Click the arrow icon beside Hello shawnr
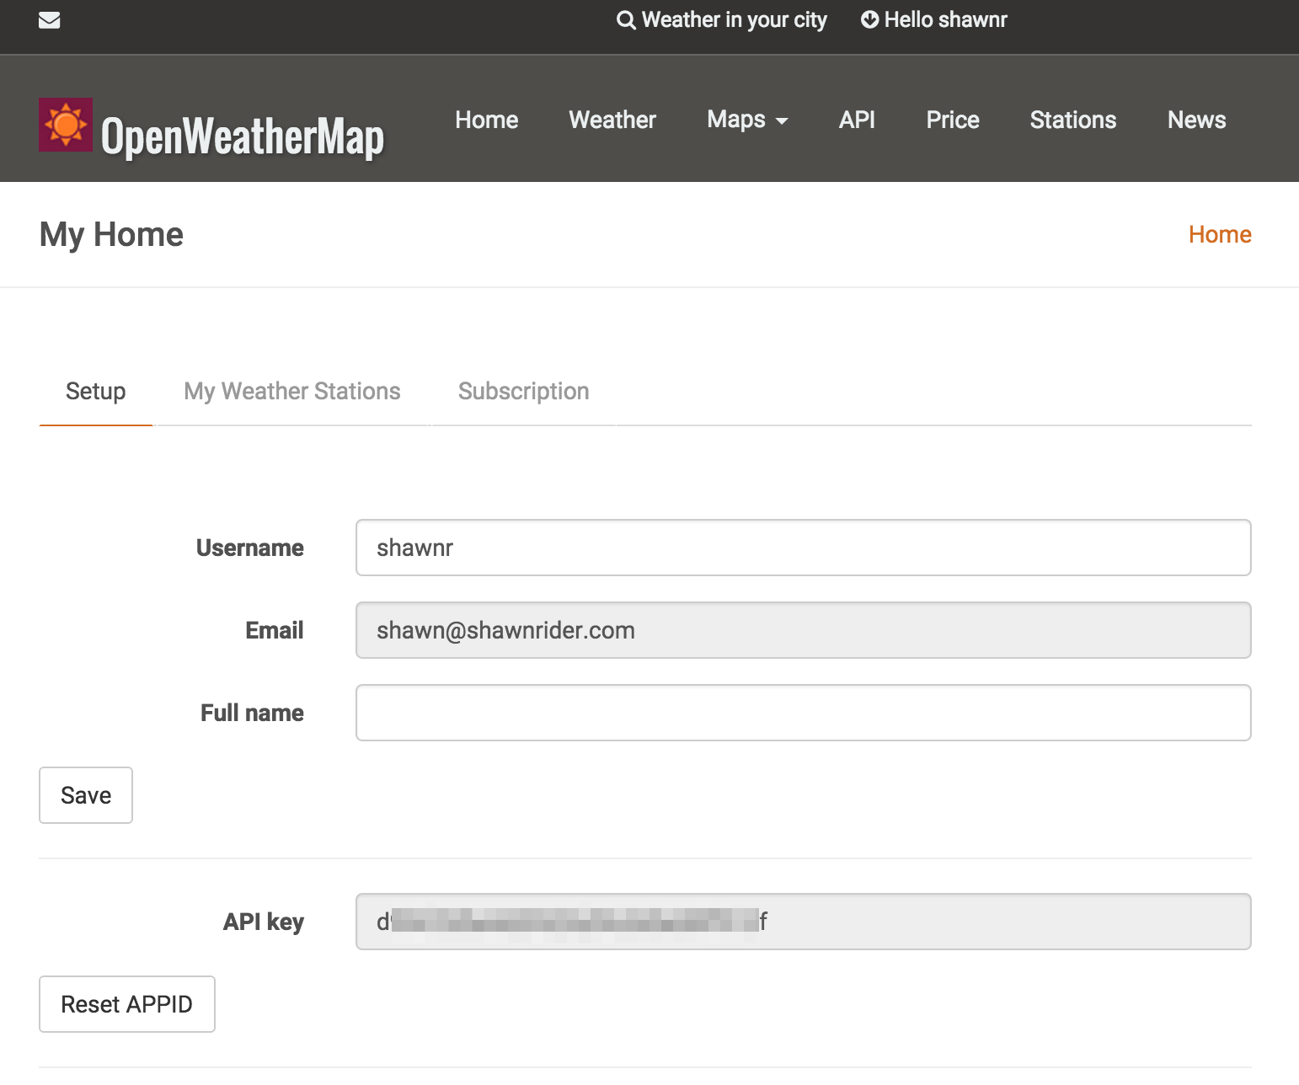 (869, 20)
